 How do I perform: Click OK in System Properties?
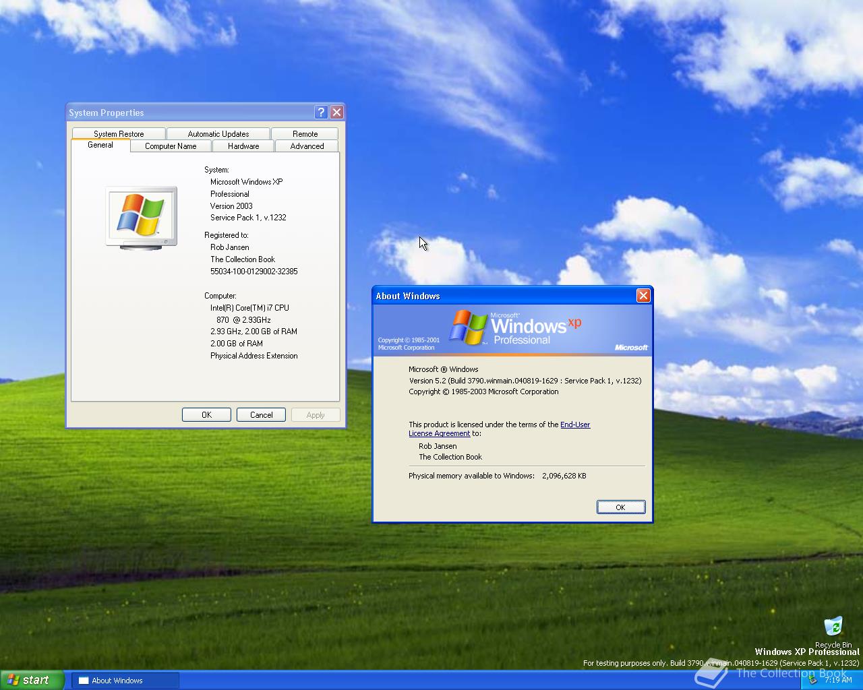click(x=206, y=415)
